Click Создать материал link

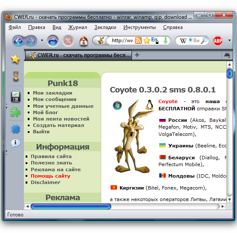[59, 125]
